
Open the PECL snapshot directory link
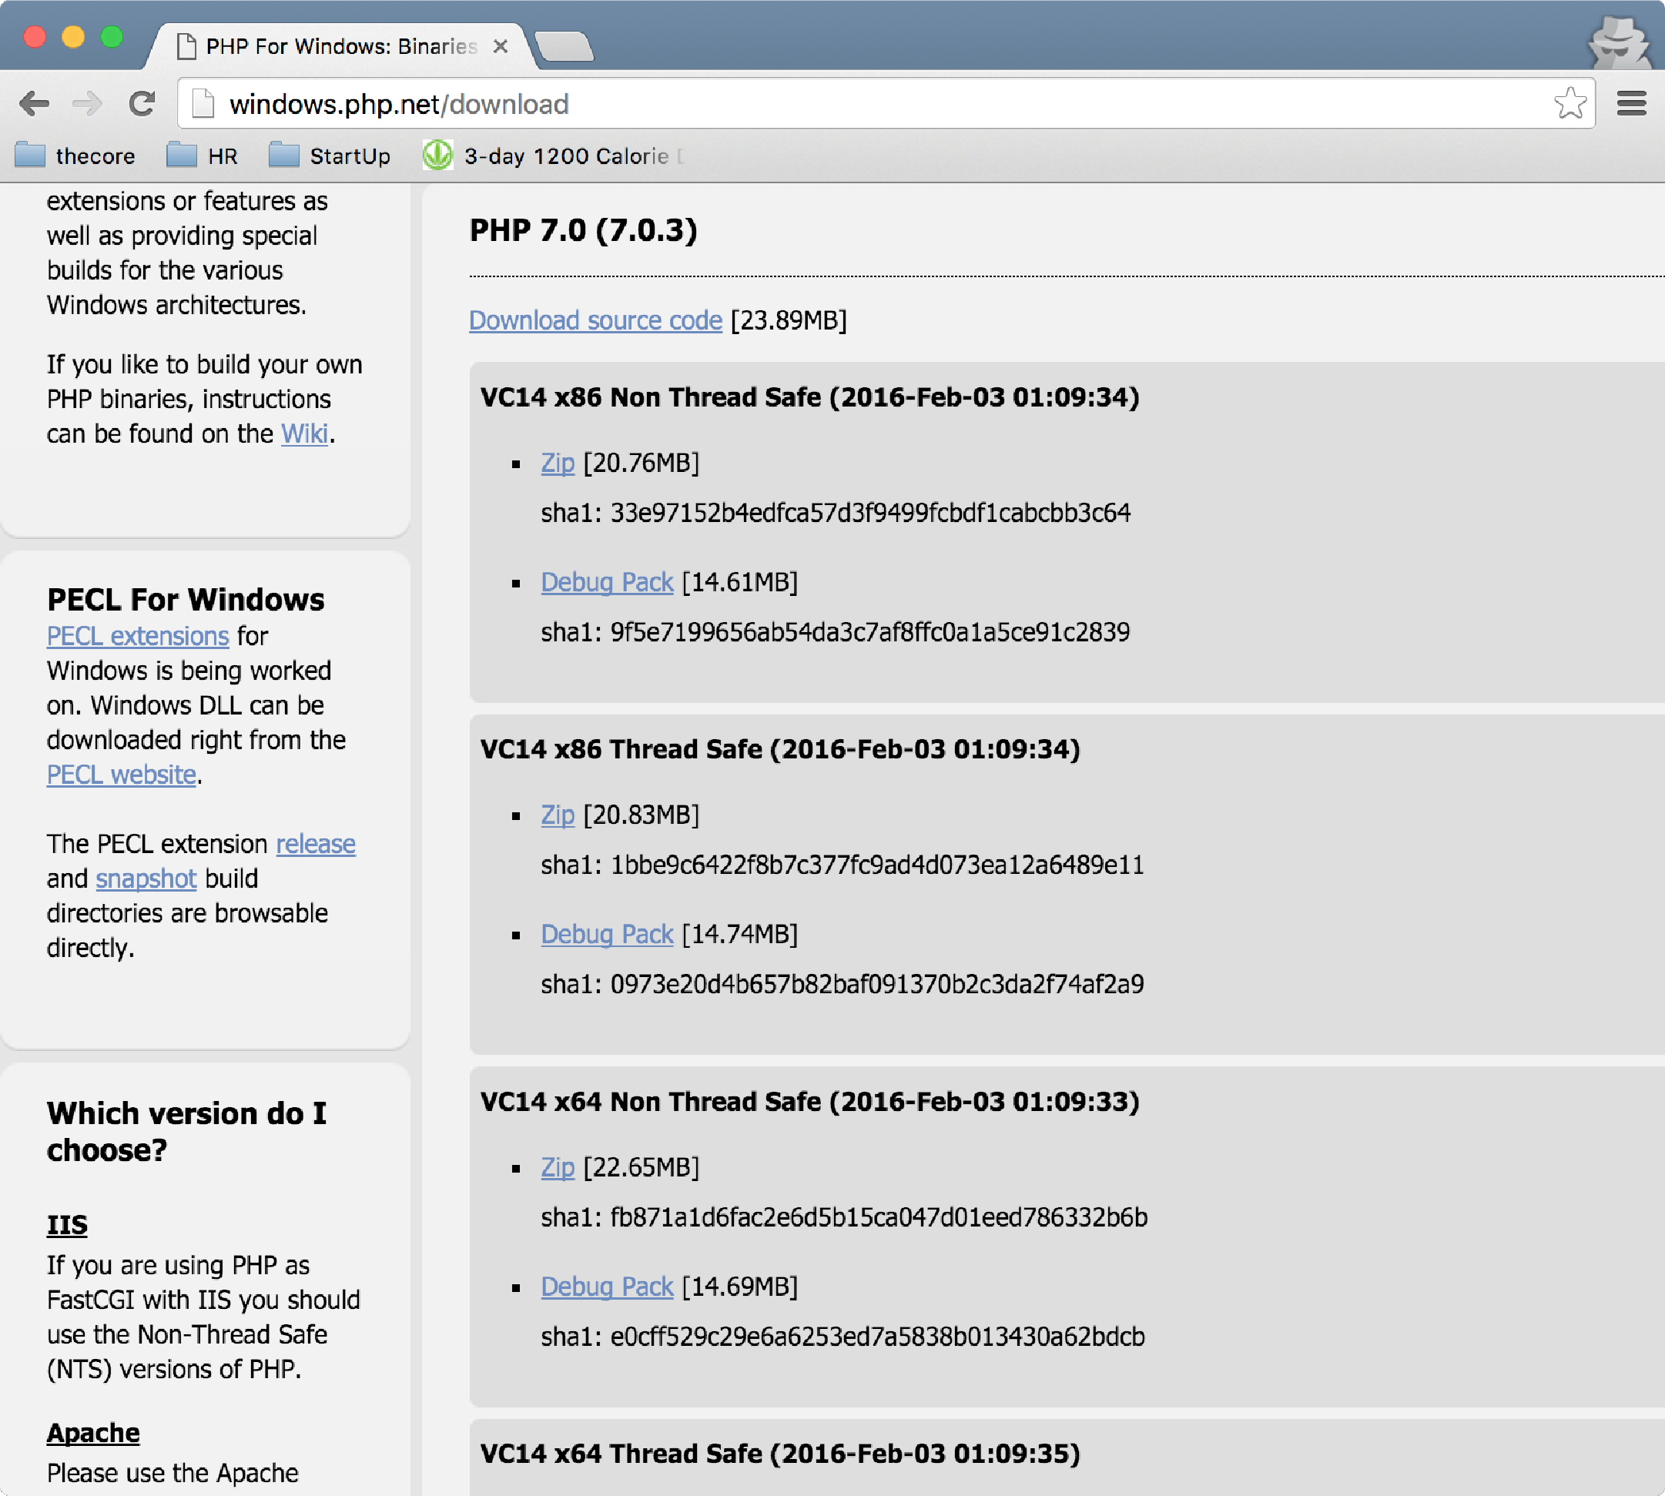coord(146,878)
